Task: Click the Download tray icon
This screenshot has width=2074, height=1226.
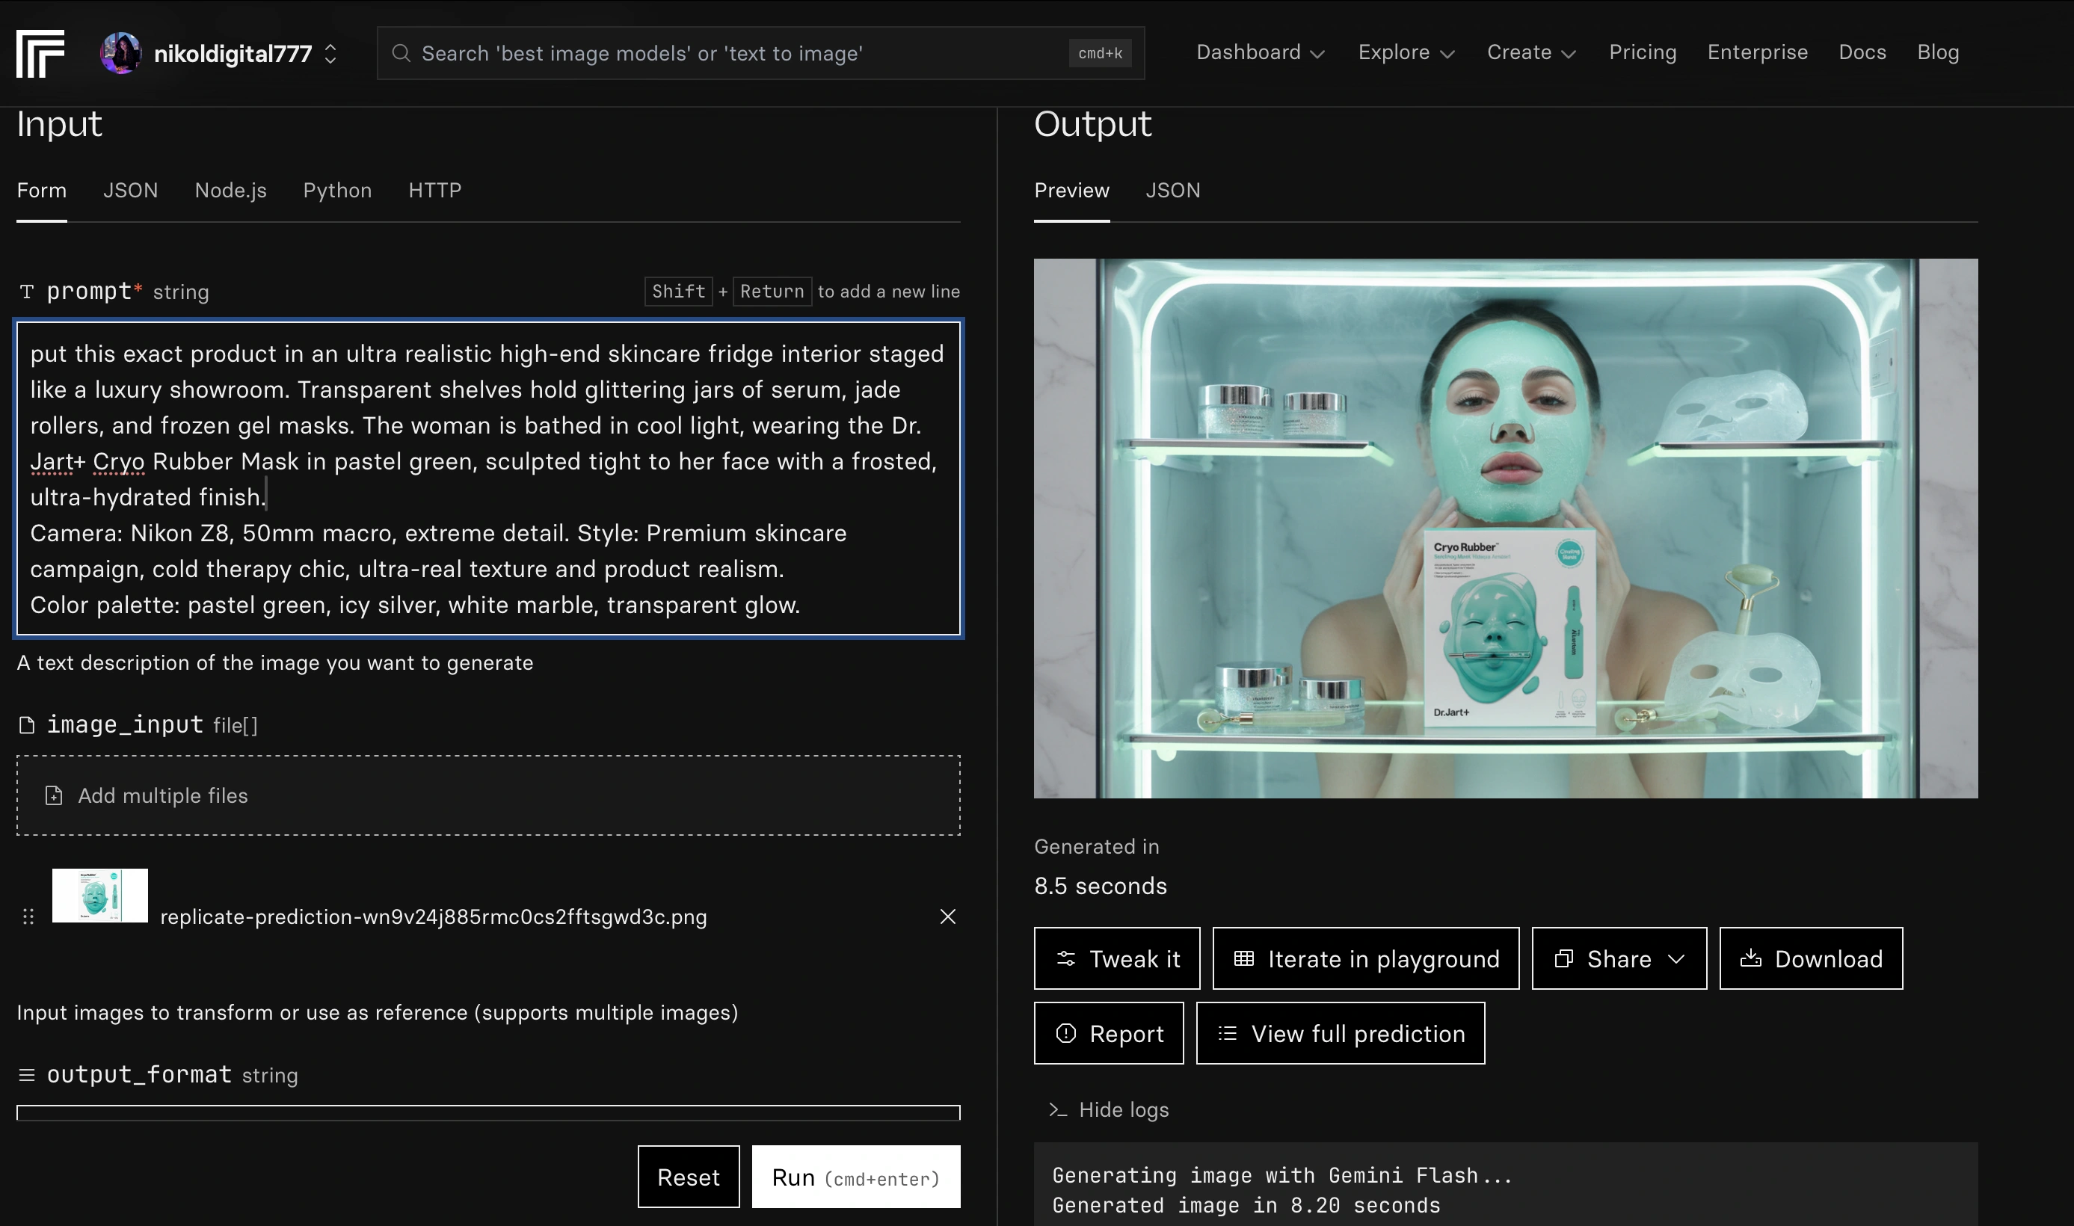Action: (x=1751, y=959)
